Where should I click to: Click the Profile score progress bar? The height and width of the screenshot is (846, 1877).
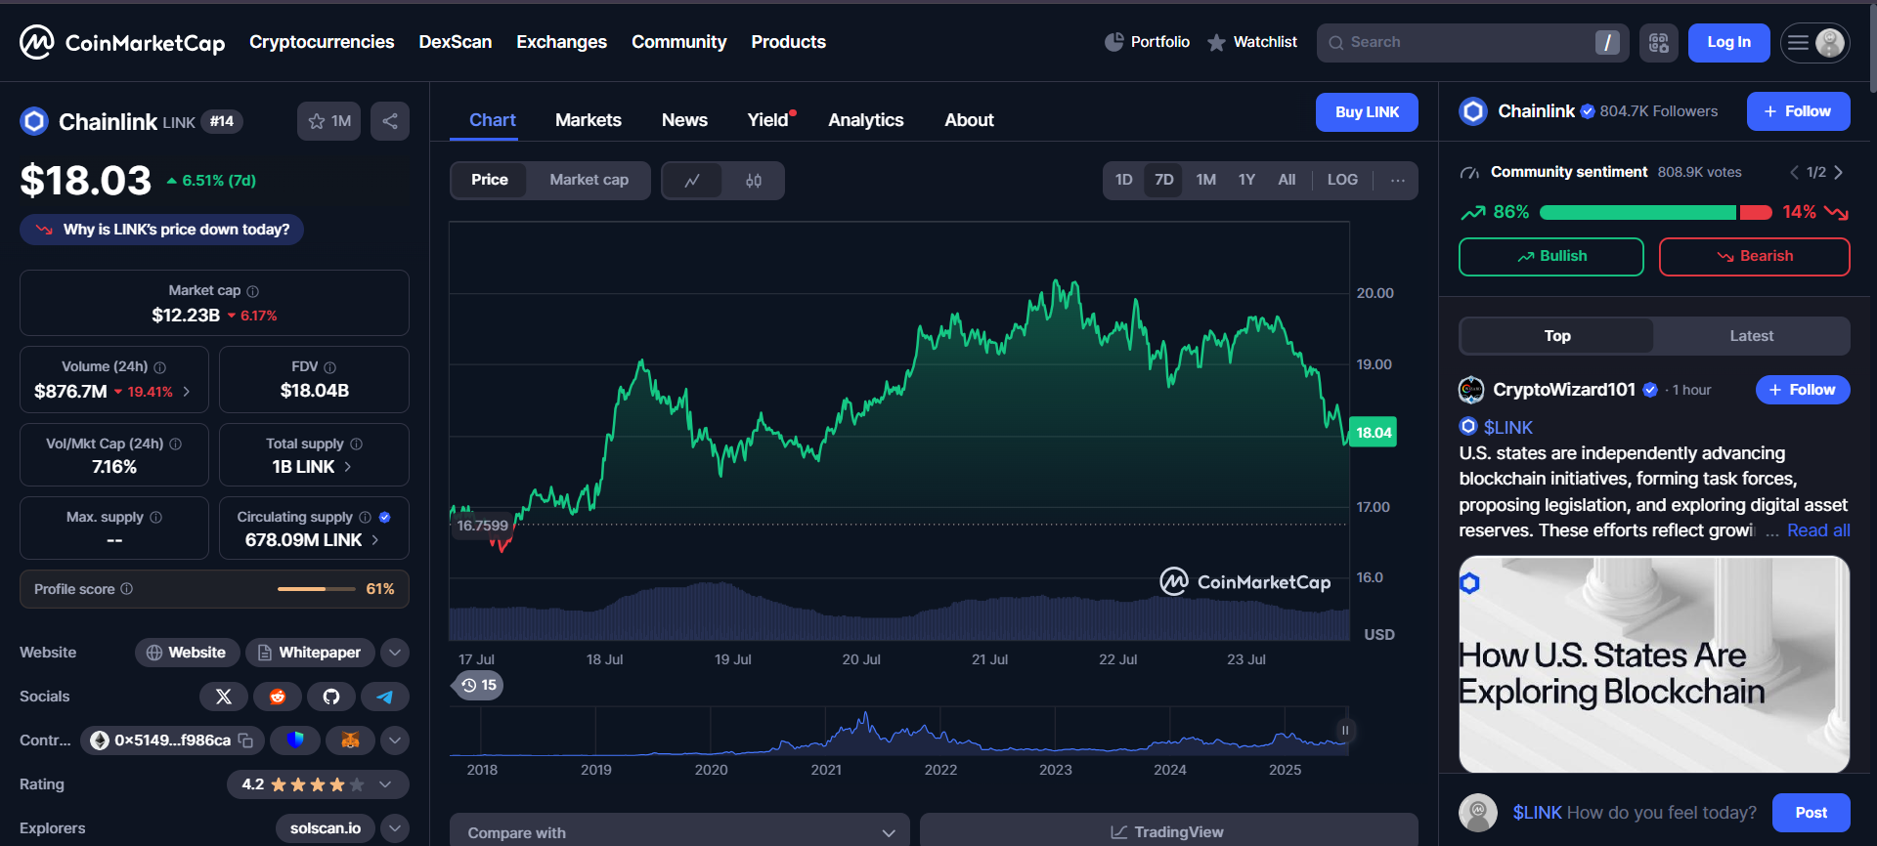coord(316,589)
